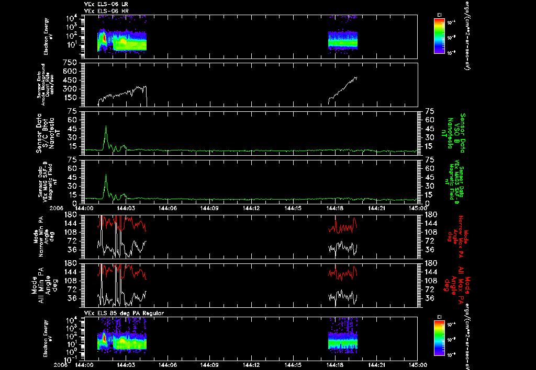Viewport: 536px width, 370px height.
Task: Click the white 'All Min PA Angle' label
Action: [x=46, y=285]
